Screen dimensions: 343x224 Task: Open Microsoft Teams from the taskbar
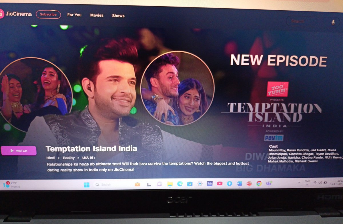coord(269,184)
